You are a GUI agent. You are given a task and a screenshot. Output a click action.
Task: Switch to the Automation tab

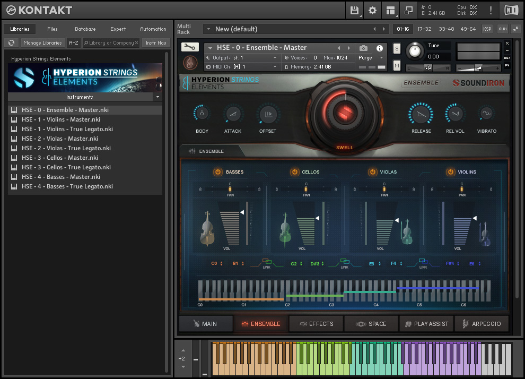coord(153,29)
